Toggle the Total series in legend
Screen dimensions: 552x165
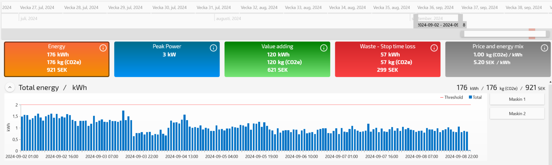tap(475, 97)
